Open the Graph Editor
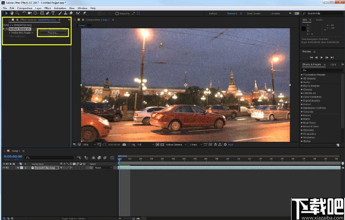Viewport: 345px width, 220px height. point(112,158)
